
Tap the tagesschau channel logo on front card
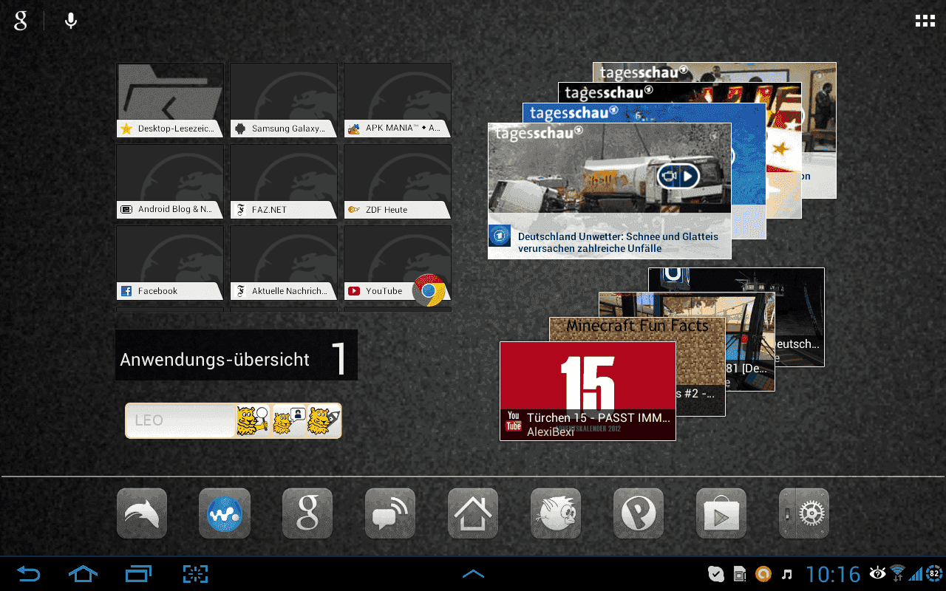500,236
